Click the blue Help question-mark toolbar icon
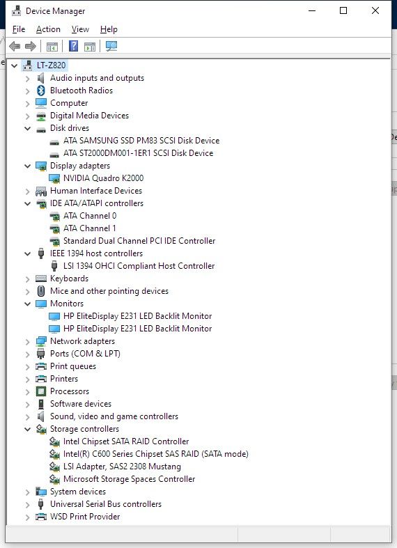 (x=73, y=46)
